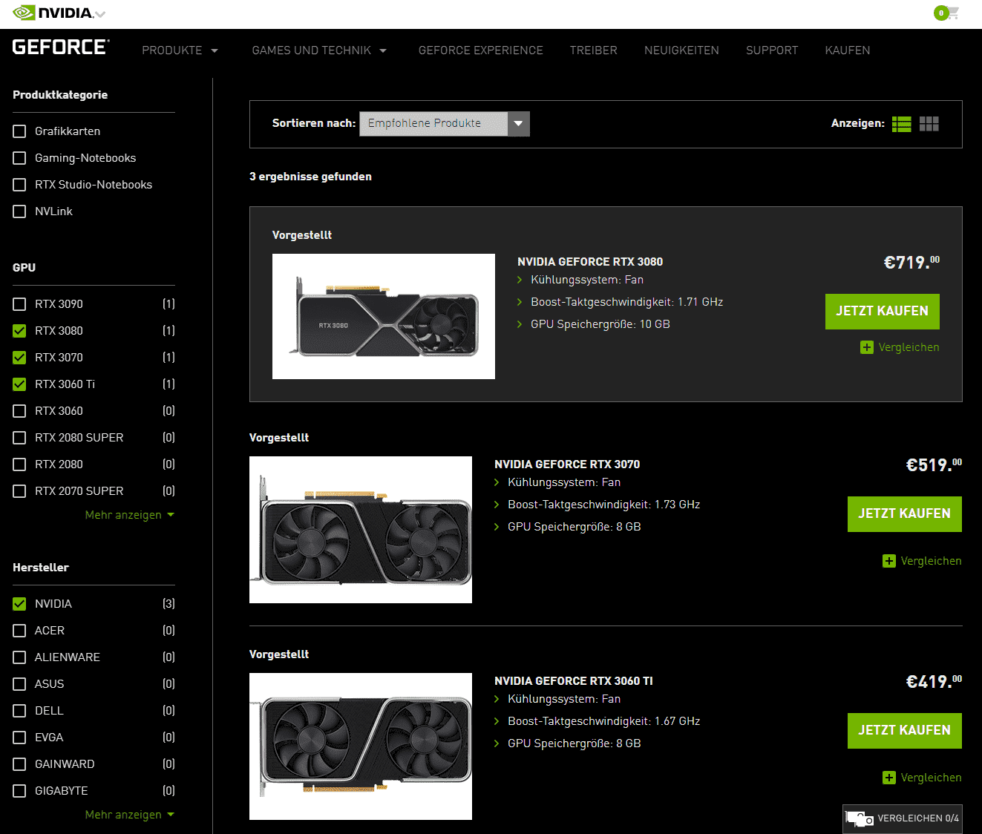Click 'Boost-Taktgeschwindigkeit: 1.73 GHz' text
The width and height of the screenshot is (982, 834).
pos(604,505)
